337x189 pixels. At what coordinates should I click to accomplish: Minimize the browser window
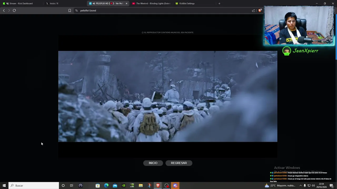pyautogui.click(x=317, y=3)
